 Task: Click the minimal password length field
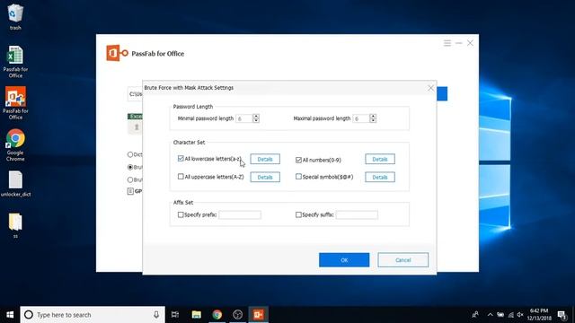(243, 118)
